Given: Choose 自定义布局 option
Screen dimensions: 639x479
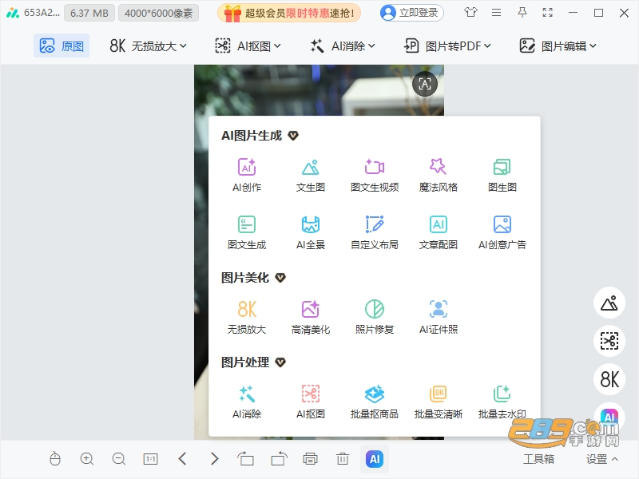Looking at the screenshot, I should point(375,232).
